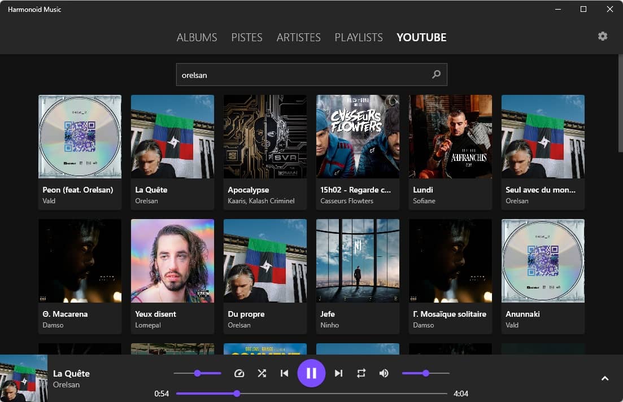Click the "Casseurs Flowters" artist name
This screenshot has height=402, width=623.
(x=347, y=201)
